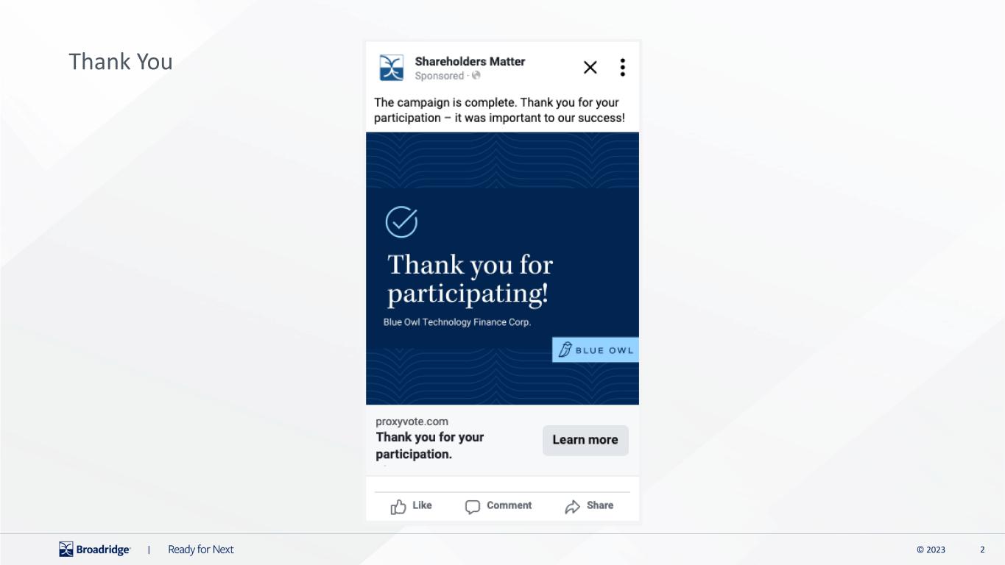Click the Shareholders Matter page name

(x=470, y=61)
